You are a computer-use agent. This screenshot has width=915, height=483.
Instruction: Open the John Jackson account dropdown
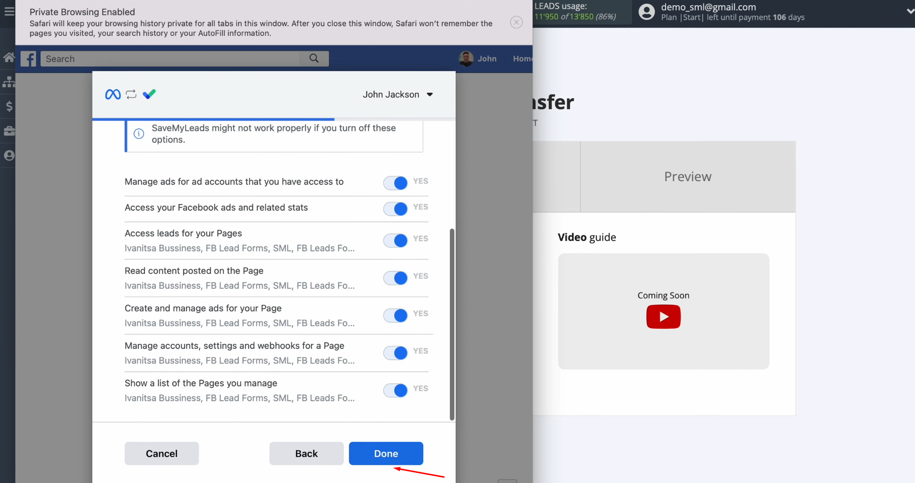tap(398, 94)
